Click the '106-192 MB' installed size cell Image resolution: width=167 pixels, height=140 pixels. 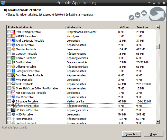click(144, 101)
